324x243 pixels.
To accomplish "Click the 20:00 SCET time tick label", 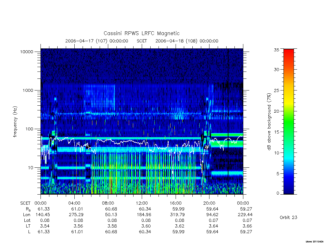I will (209, 203).
